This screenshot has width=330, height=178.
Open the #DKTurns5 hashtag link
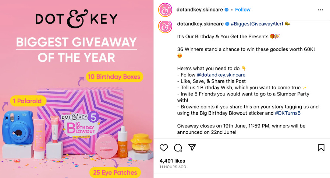coord(288,113)
